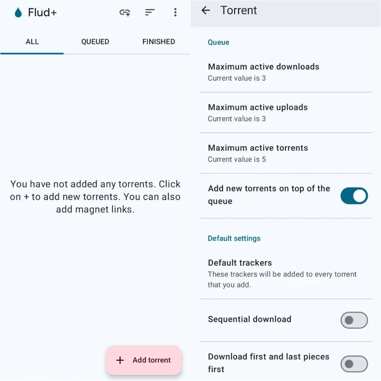The height and width of the screenshot is (381, 381).
Task: Go back using the Torrent arrow
Action: (x=206, y=10)
